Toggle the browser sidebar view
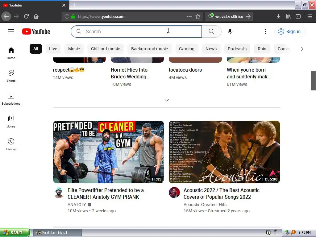 point(298,16)
